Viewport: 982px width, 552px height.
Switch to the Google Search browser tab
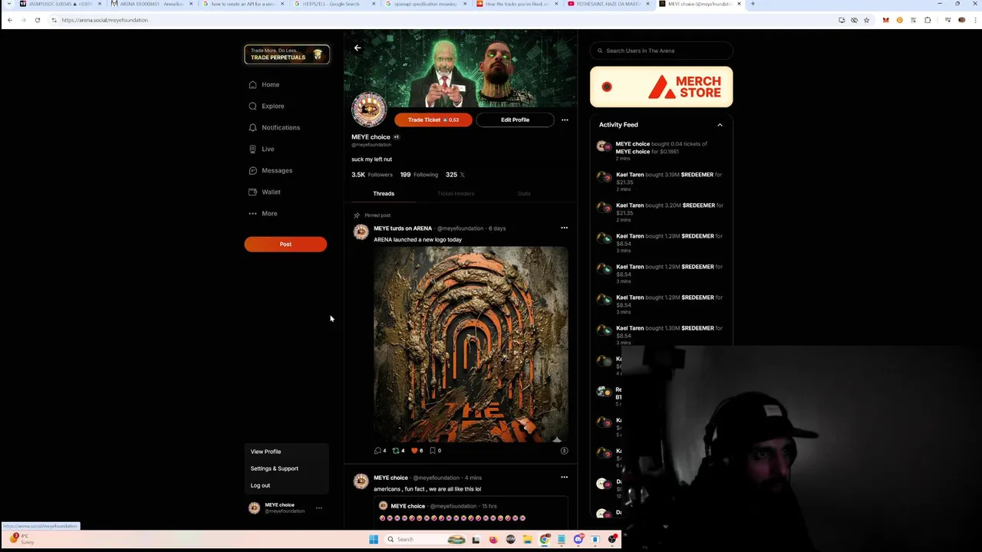(x=335, y=4)
